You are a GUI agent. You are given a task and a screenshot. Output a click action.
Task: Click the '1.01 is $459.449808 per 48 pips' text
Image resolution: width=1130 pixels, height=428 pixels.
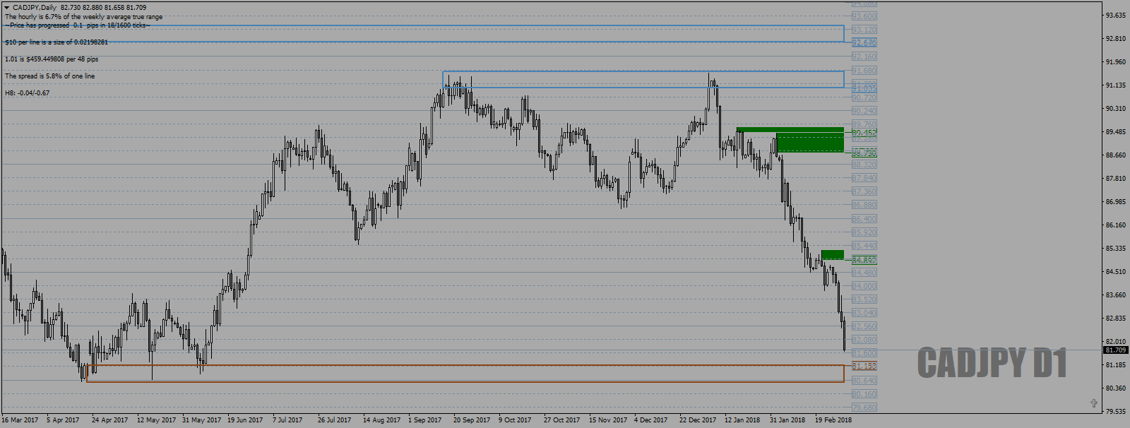coord(52,59)
